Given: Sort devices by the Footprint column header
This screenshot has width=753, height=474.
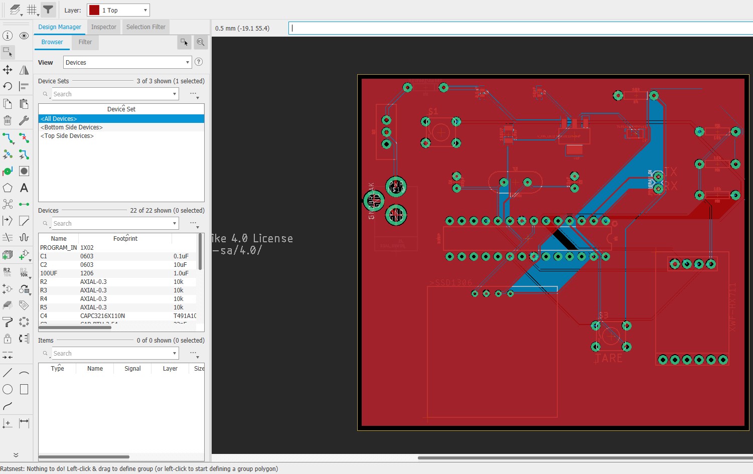Looking at the screenshot, I should (x=125, y=239).
